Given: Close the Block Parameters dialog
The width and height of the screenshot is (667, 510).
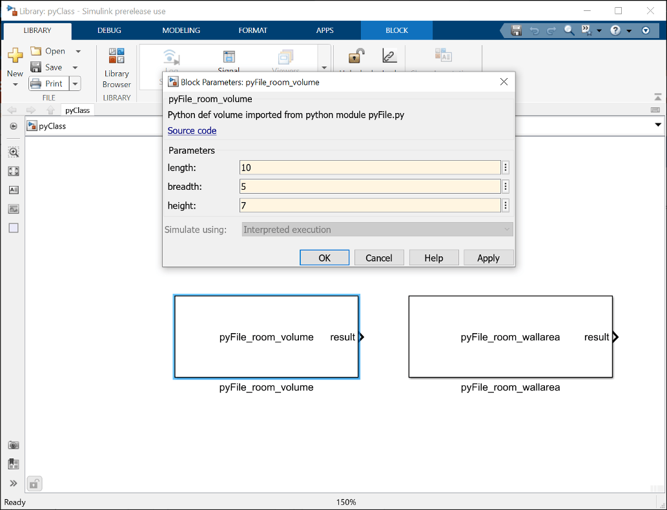Looking at the screenshot, I should 504,82.
